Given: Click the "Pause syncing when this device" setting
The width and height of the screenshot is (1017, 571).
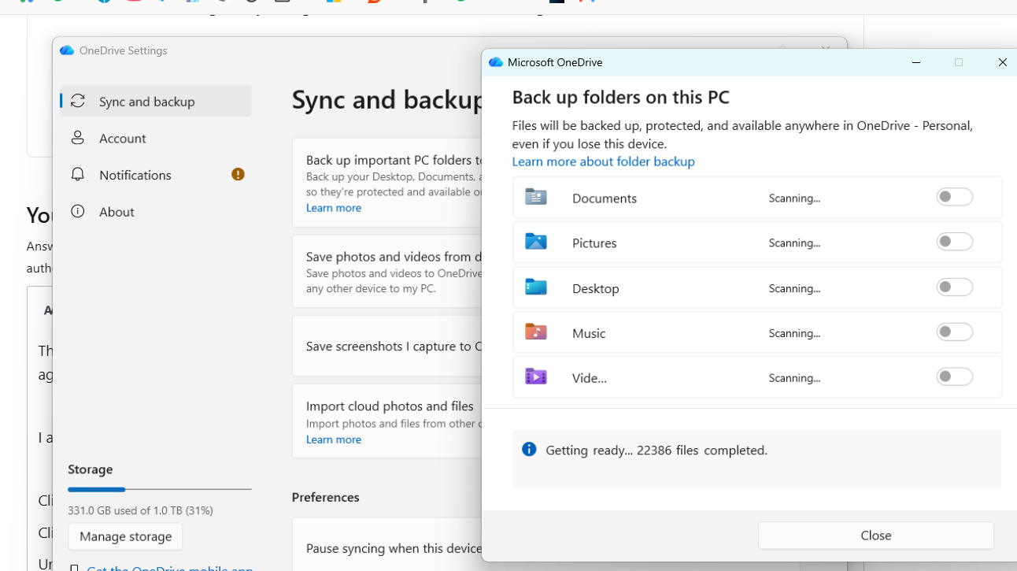Looking at the screenshot, I should (x=386, y=544).
